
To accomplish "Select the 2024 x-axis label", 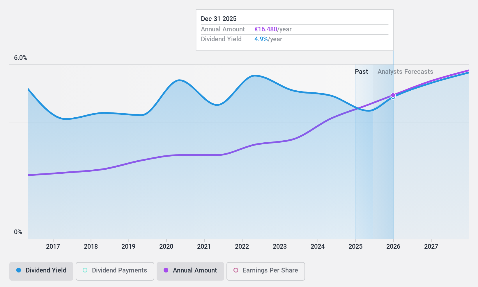I will pos(318,247).
